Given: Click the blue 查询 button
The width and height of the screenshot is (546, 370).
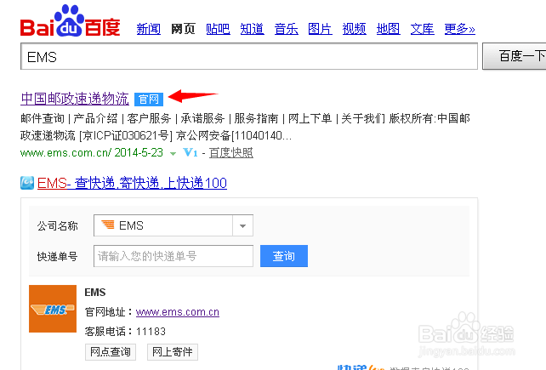Looking at the screenshot, I should pos(284,256).
